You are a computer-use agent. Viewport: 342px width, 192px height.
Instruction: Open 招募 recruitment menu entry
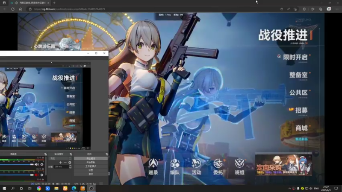(301, 111)
